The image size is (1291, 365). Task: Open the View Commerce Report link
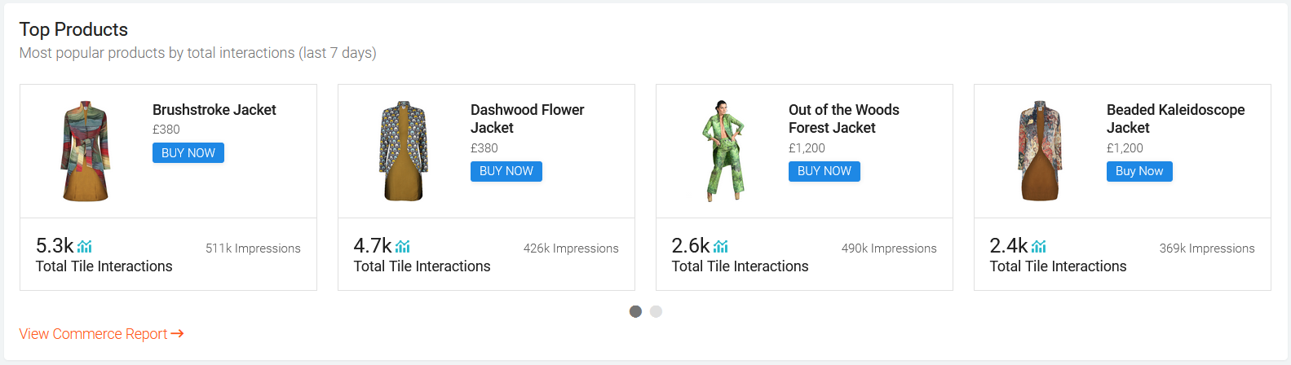[x=93, y=334]
